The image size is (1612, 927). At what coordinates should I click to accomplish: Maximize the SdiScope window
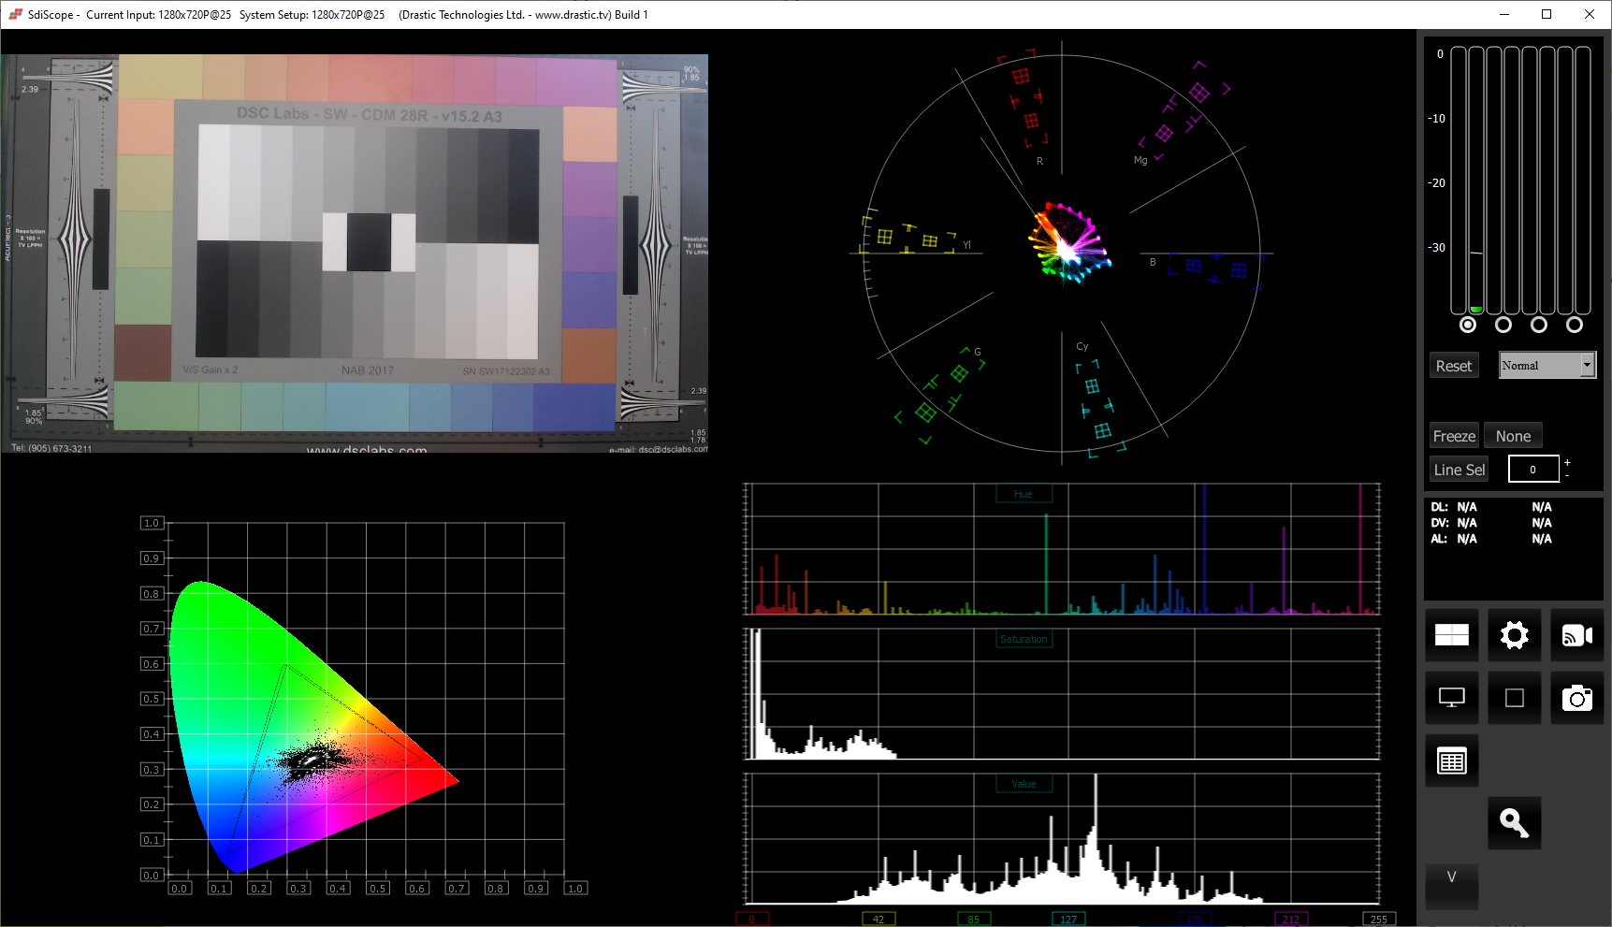(1547, 14)
